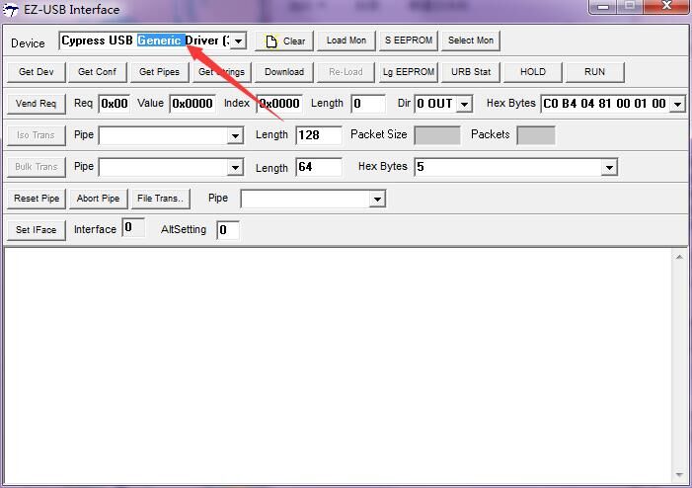Click the Clear button with page icon
The width and height of the screenshot is (692, 488).
pos(284,41)
